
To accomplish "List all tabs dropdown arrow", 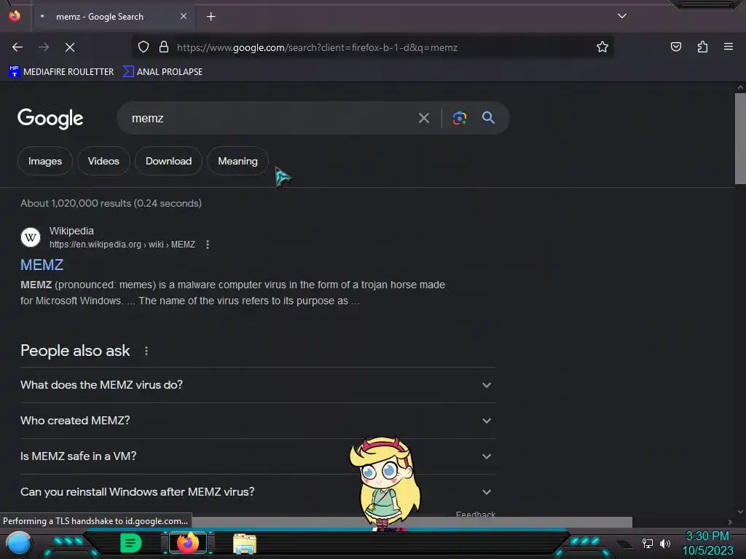I will coord(622,16).
